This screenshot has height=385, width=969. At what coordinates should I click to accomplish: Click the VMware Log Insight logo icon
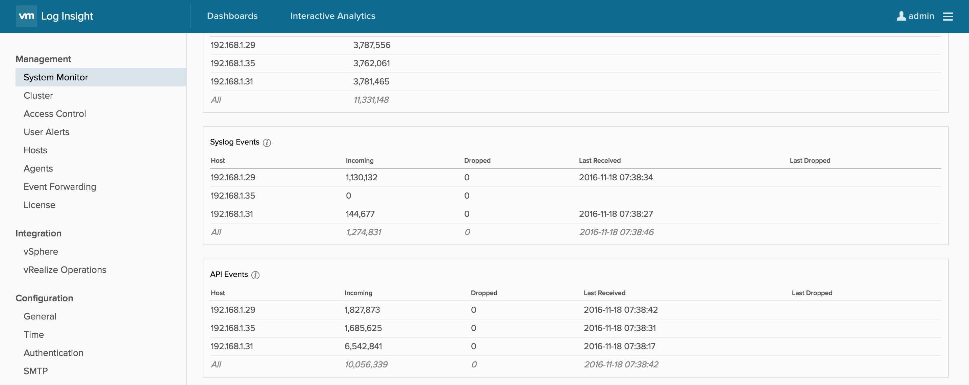[25, 16]
